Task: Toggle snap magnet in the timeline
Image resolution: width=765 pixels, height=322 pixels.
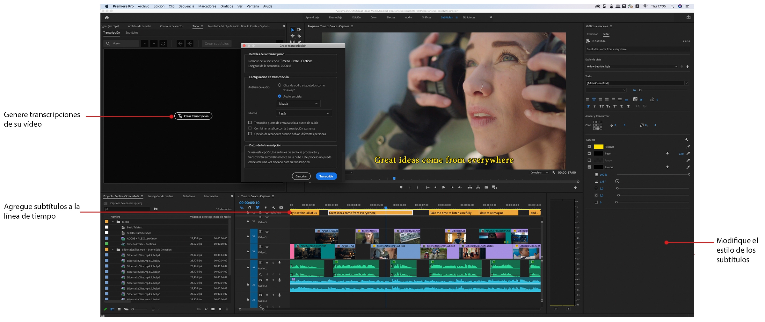Action: pos(250,207)
